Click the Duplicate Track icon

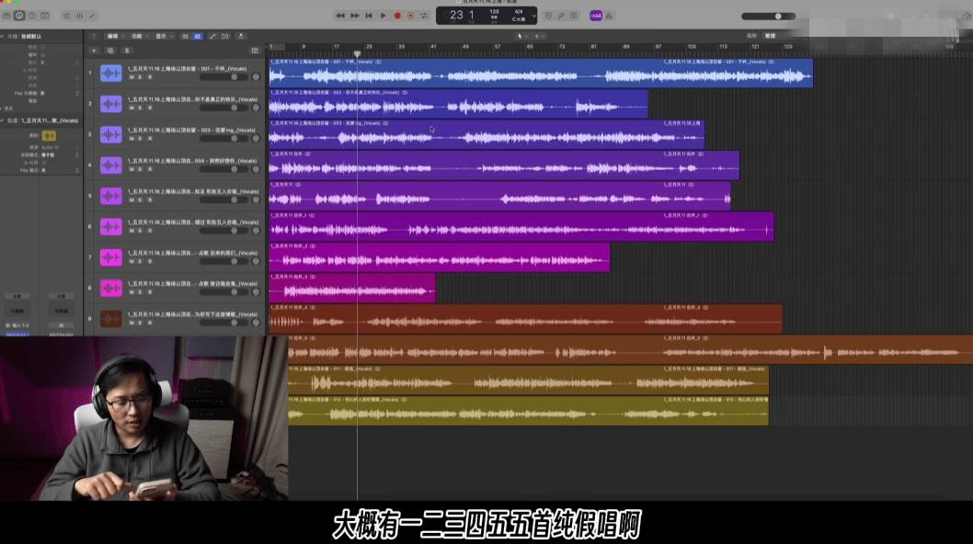point(109,51)
